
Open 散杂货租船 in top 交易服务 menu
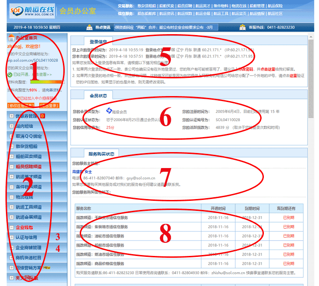coord(147,6)
